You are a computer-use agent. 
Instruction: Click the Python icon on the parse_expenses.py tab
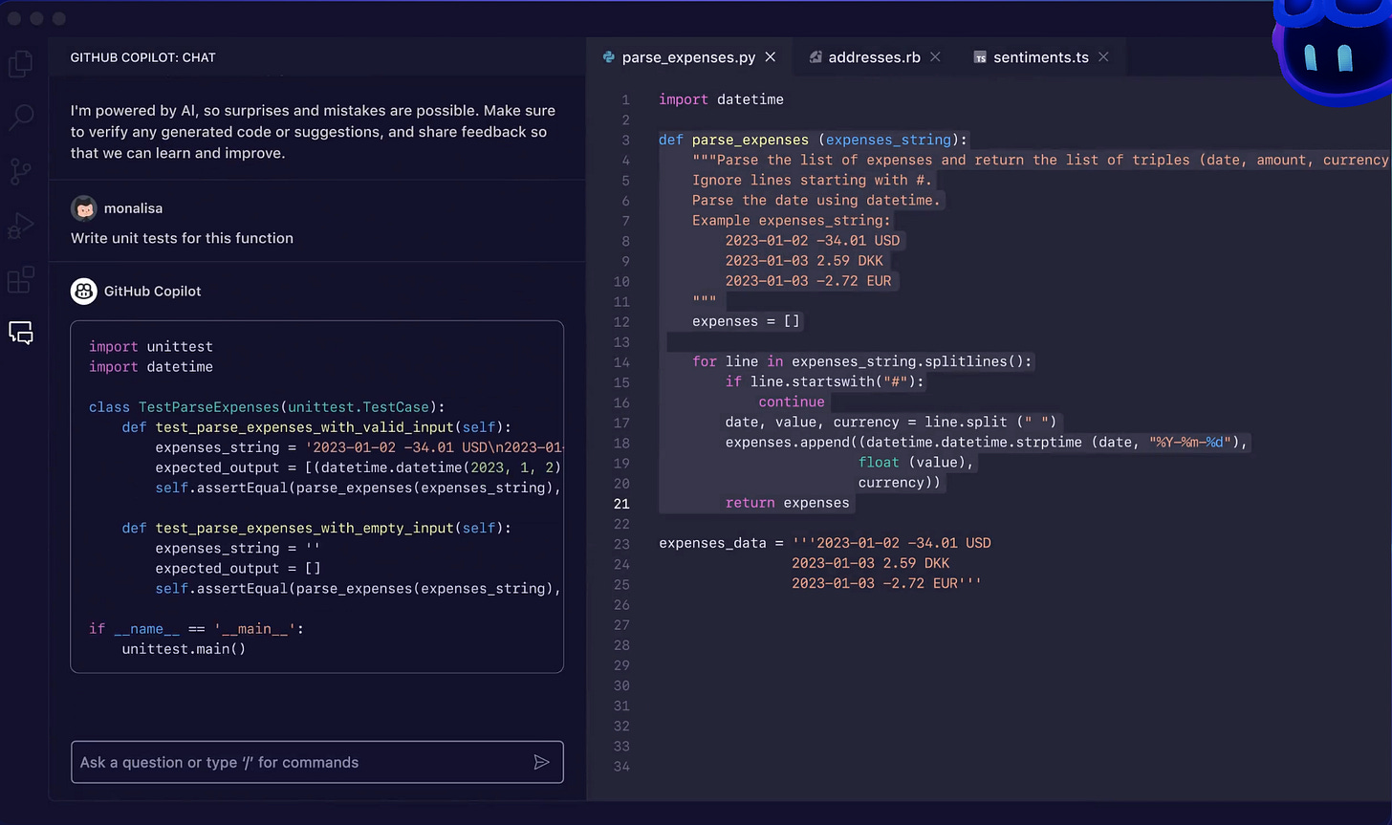[608, 57]
